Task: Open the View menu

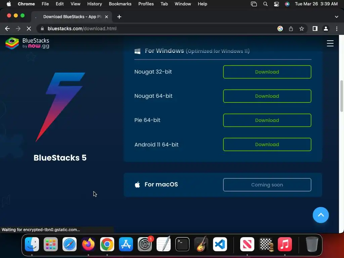Action: click(x=75, y=4)
